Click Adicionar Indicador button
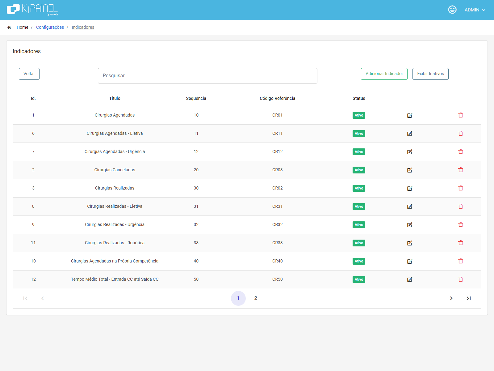 (x=384, y=74)
